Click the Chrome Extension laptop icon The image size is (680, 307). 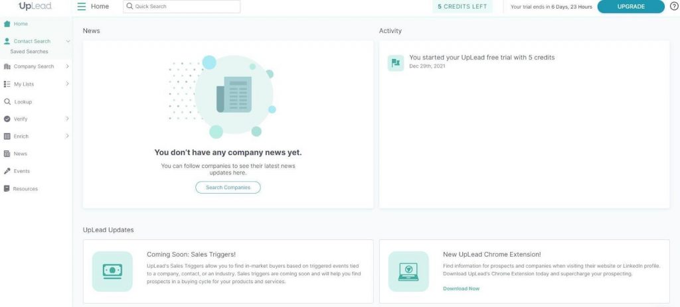(x=408, y=271)
